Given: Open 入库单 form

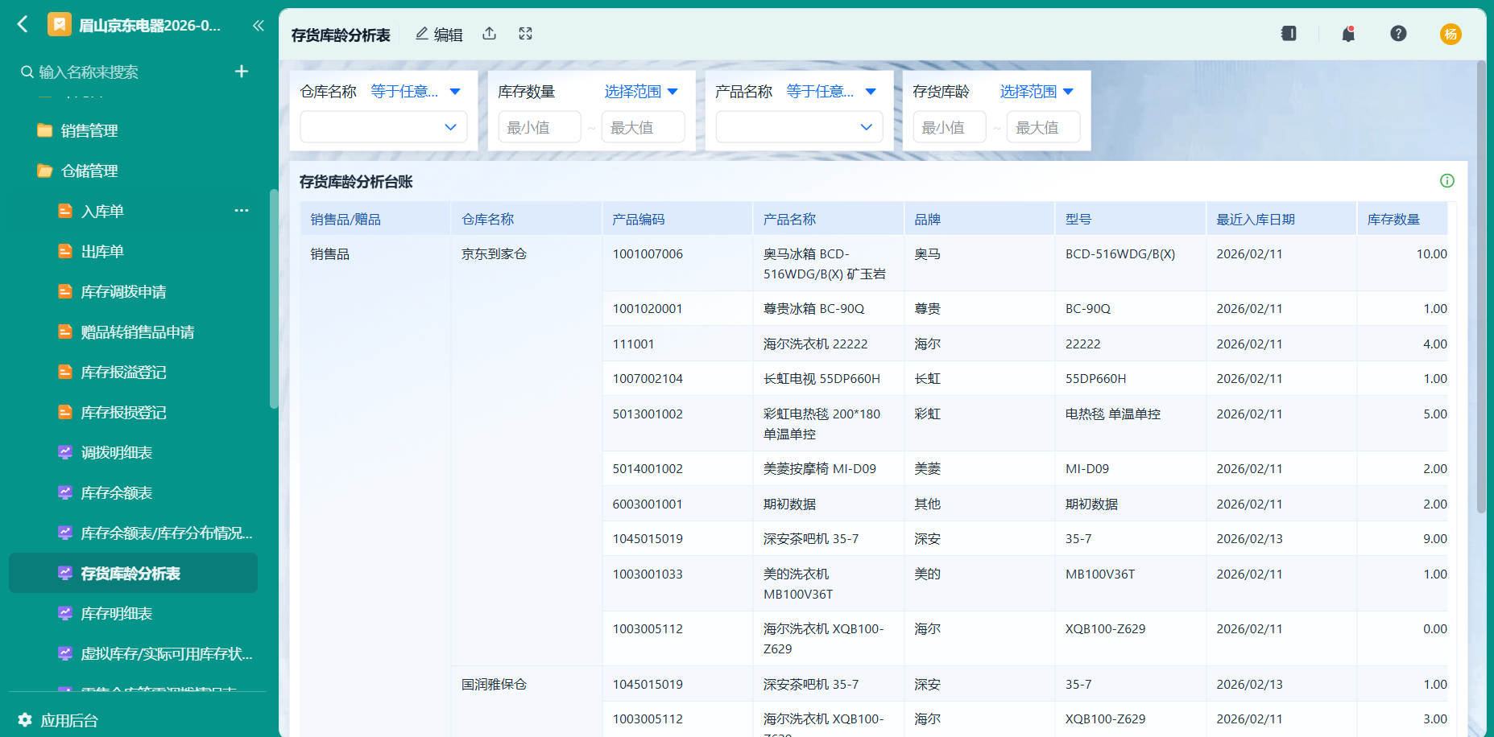Looking at the screenshot, I should tap(102, 211).
